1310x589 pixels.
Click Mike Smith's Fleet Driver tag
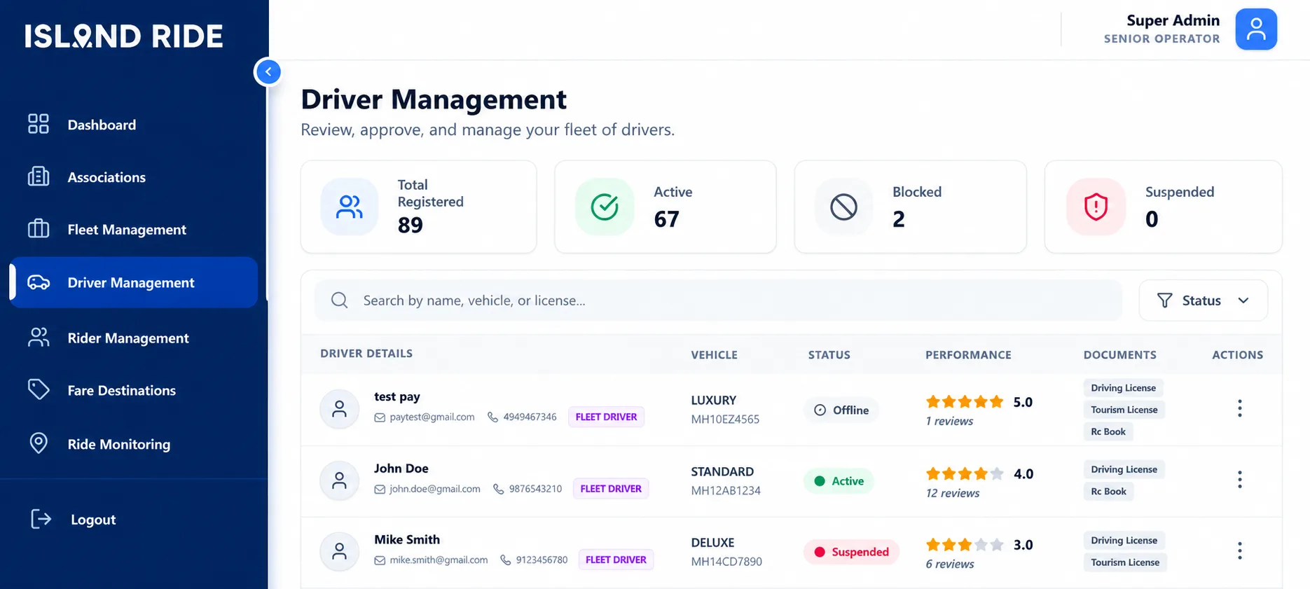(616, 560)
